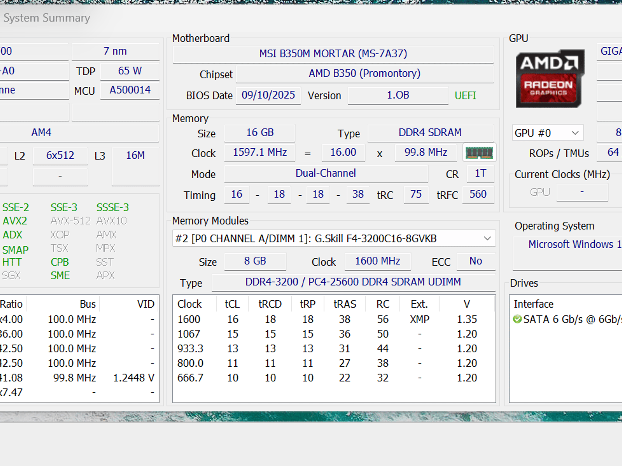622x466 pixels.
Task: Click the DDR4-3200 module type field
Action: click(353, 282)
